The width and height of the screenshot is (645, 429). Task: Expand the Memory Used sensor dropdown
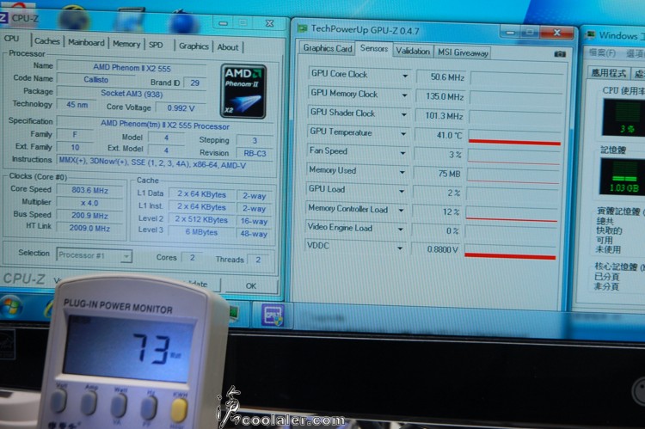[x=402, y=172]
